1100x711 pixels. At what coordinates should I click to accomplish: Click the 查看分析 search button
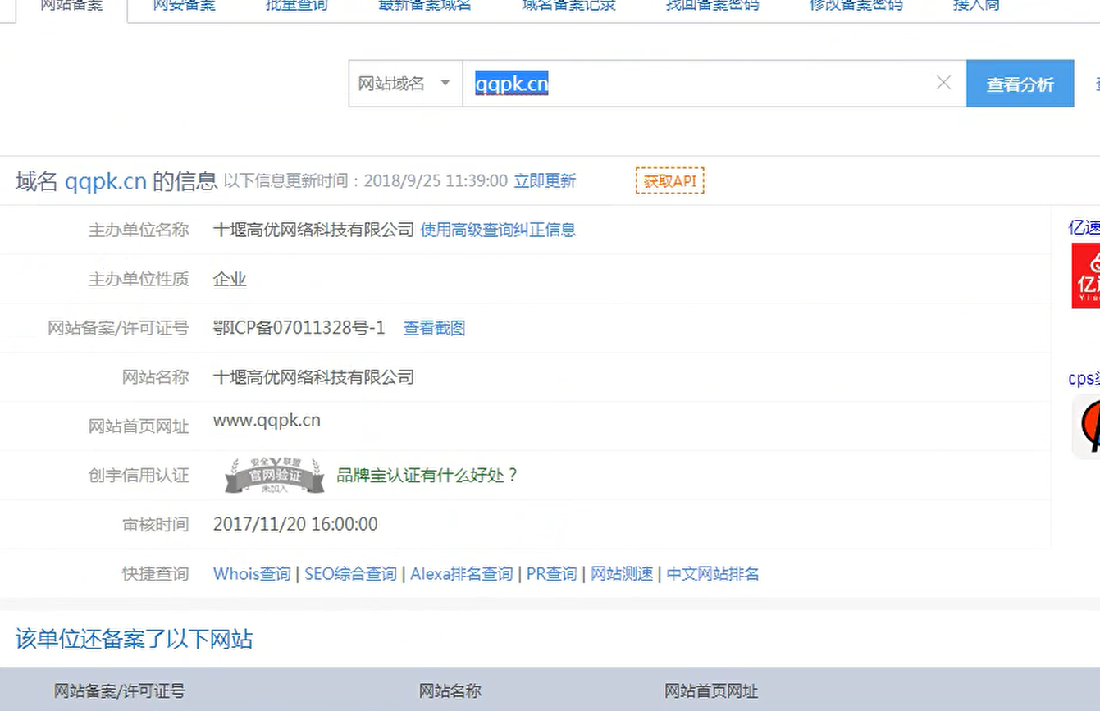[1020, 84]
